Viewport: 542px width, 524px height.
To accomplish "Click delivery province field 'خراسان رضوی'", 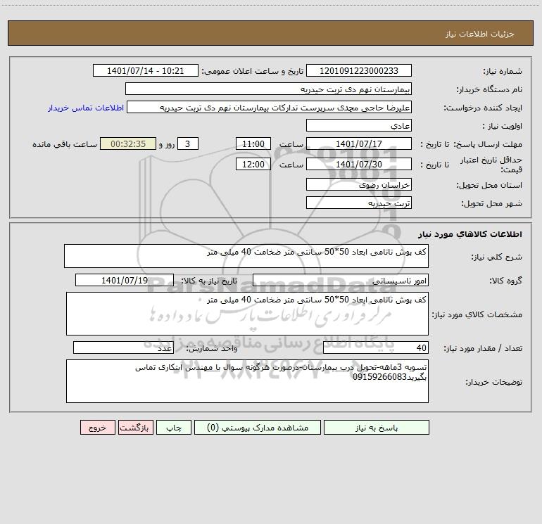I will [x=359, y=184].
